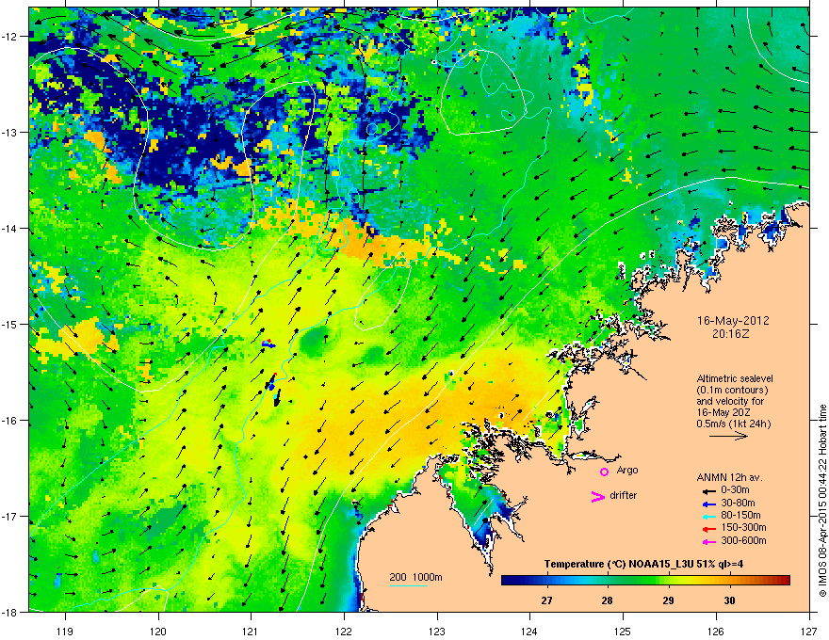
Task: Click the '30-80m' depth label
Action: 738,503
